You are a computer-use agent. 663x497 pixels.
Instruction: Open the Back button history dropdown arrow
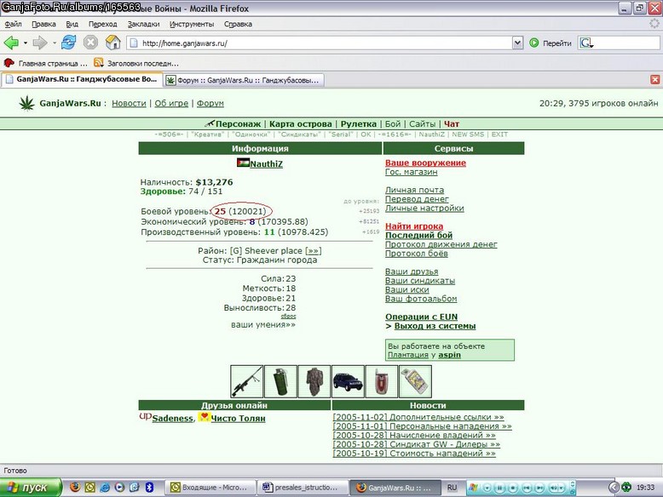coord(26,43)
